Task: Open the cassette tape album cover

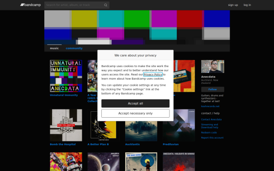Action: 184,76
